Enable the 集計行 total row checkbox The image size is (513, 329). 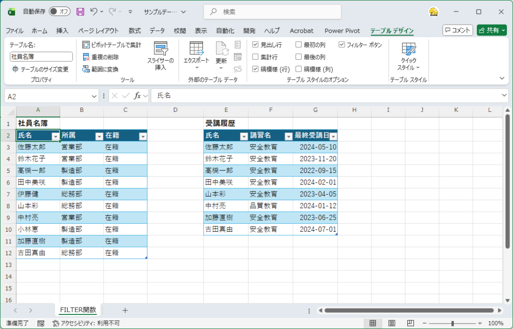pyautogui.click(x=255, y=57)
